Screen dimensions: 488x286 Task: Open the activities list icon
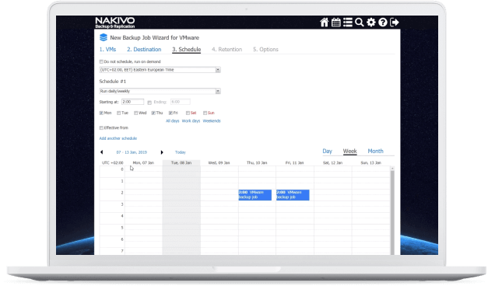point(348,23)
